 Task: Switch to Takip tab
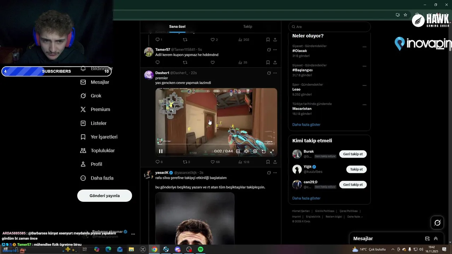[248, 26]
